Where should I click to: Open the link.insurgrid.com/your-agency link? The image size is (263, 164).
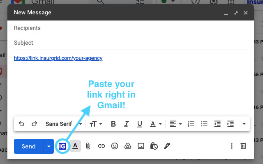[x=58, y=58]
